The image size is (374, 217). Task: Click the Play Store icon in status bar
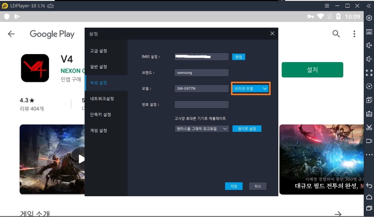point(17,16)
